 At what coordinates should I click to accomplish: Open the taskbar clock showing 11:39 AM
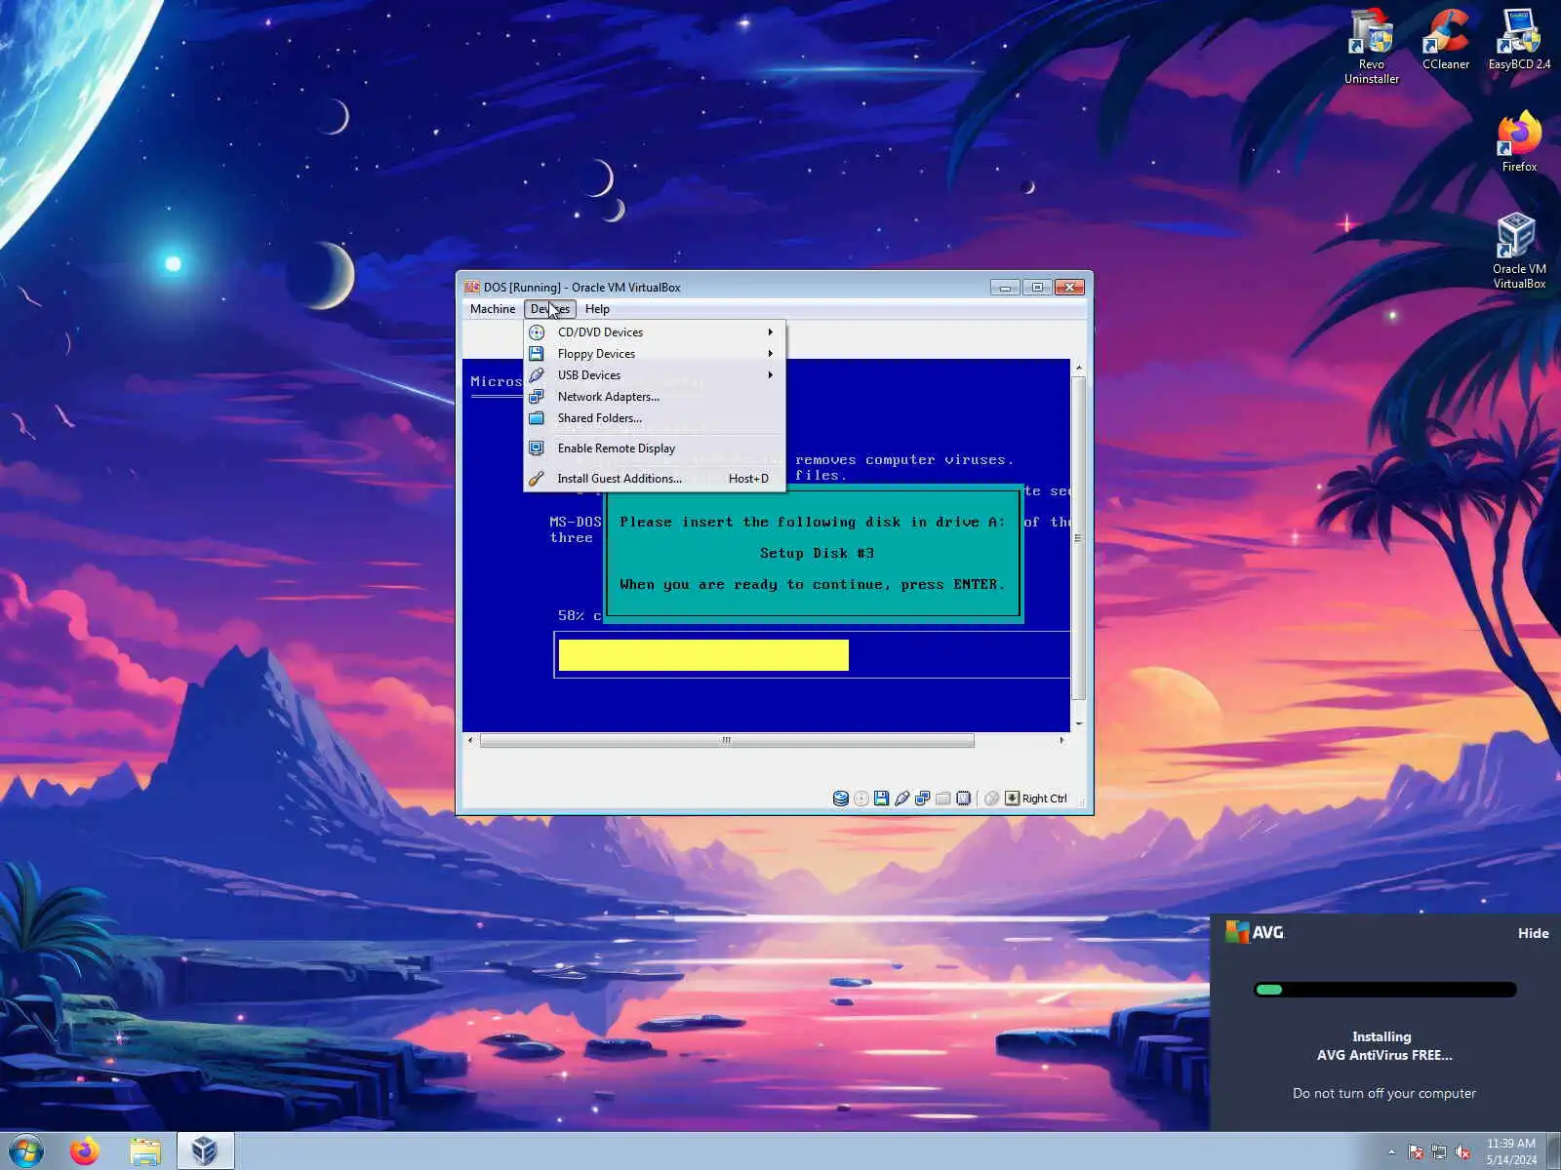pos(1511,1151)
